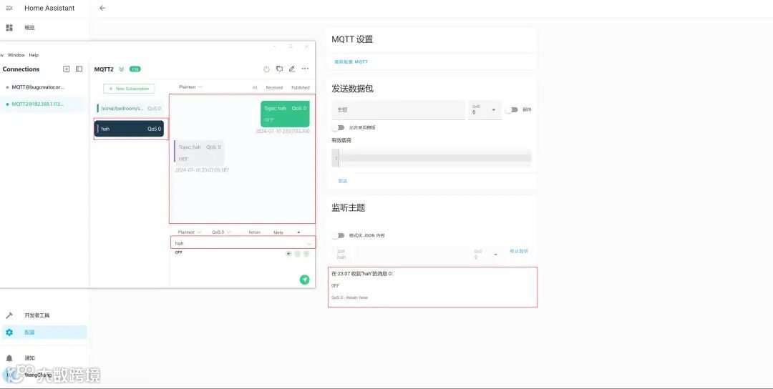Show only Published messages

[300, 88]
